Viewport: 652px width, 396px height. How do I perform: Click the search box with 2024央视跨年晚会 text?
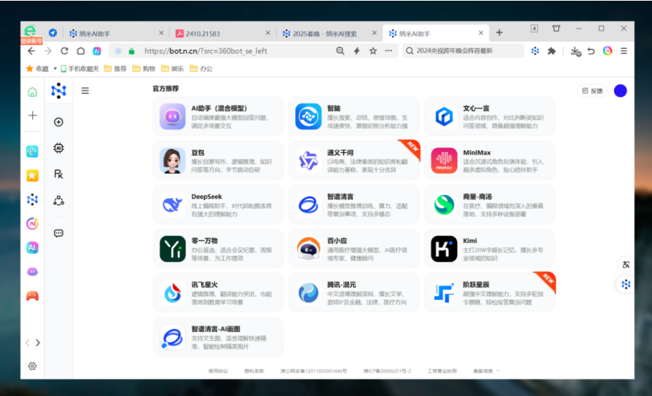tap(463, 51)
